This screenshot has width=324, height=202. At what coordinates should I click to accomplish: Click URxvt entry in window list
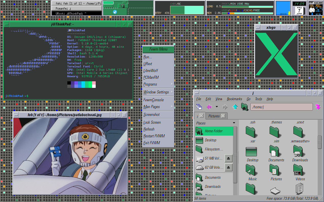(x=77, y=13)
